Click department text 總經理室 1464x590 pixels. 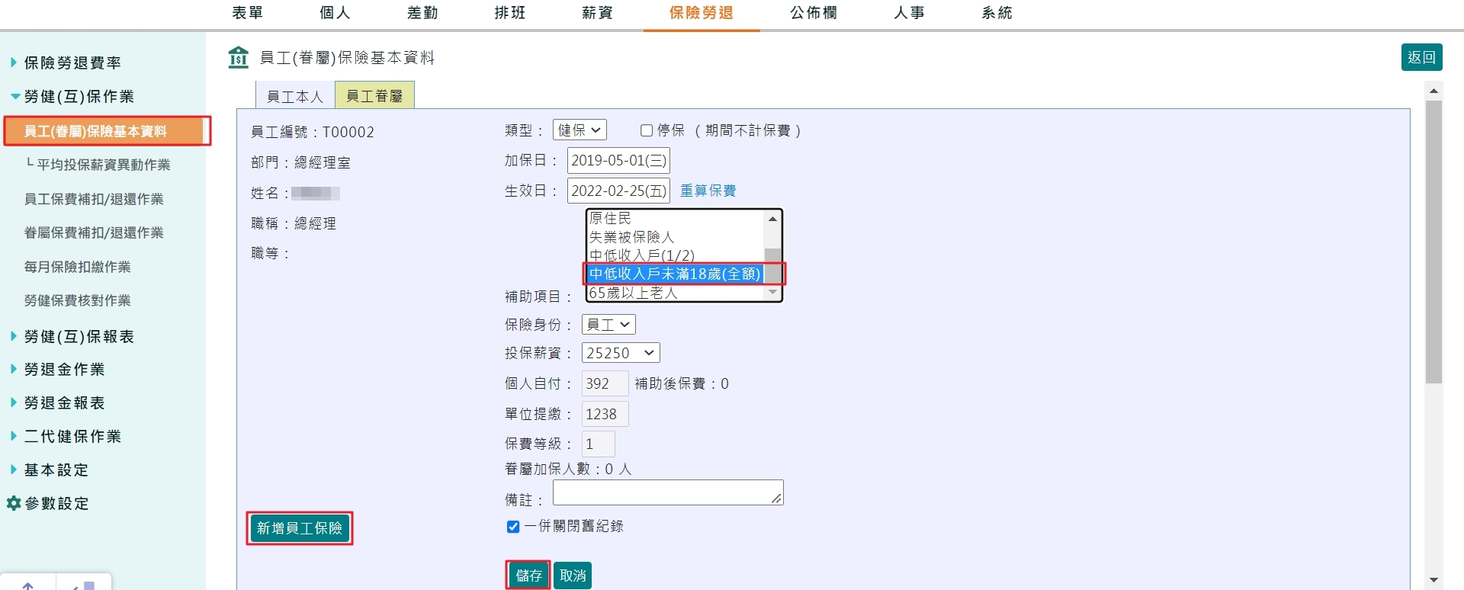pyautogui.click(x=323, y=162)
